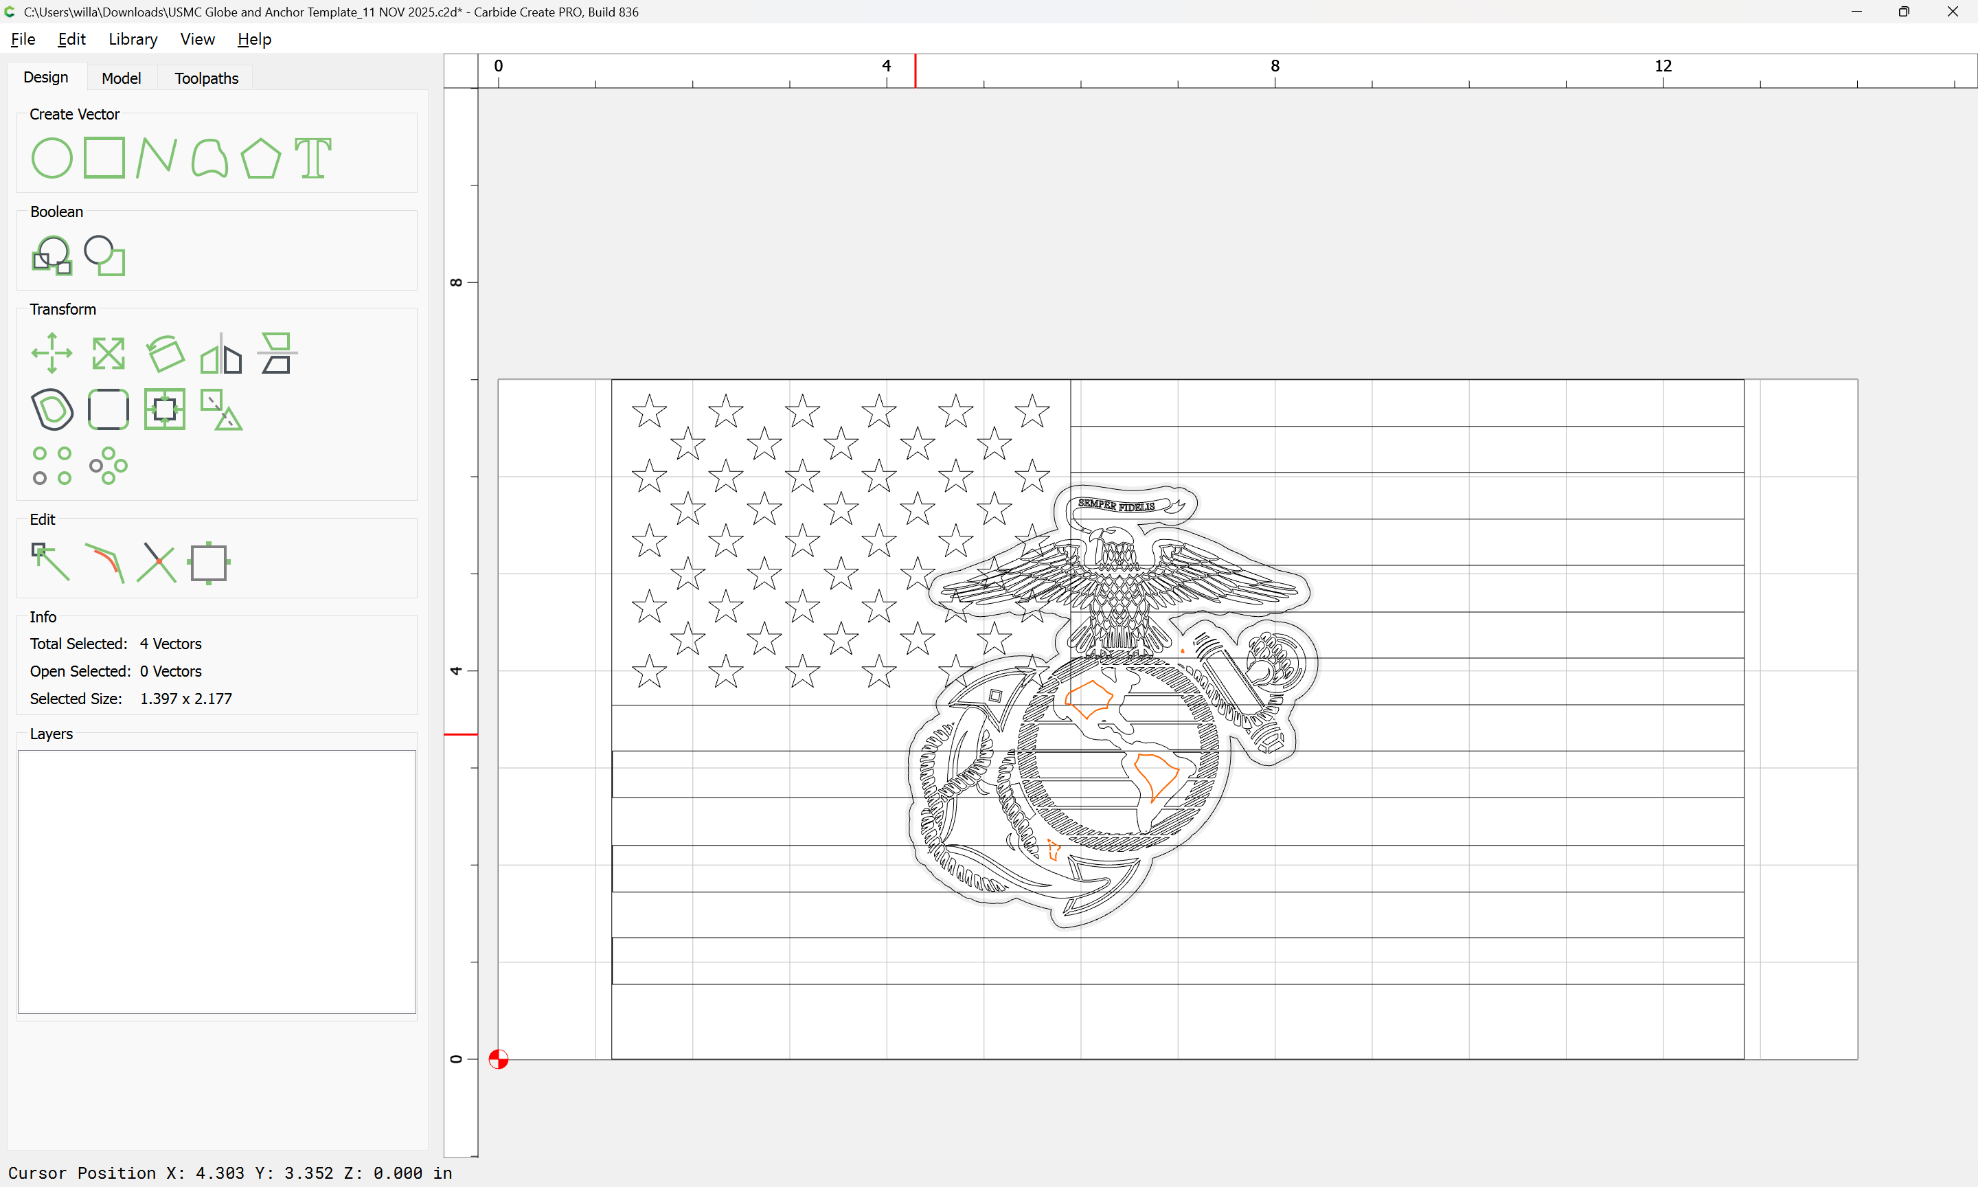Screen dimensions: 1978x1187
Task: Select the Rectangle vector tool
Action: [104, 157]
